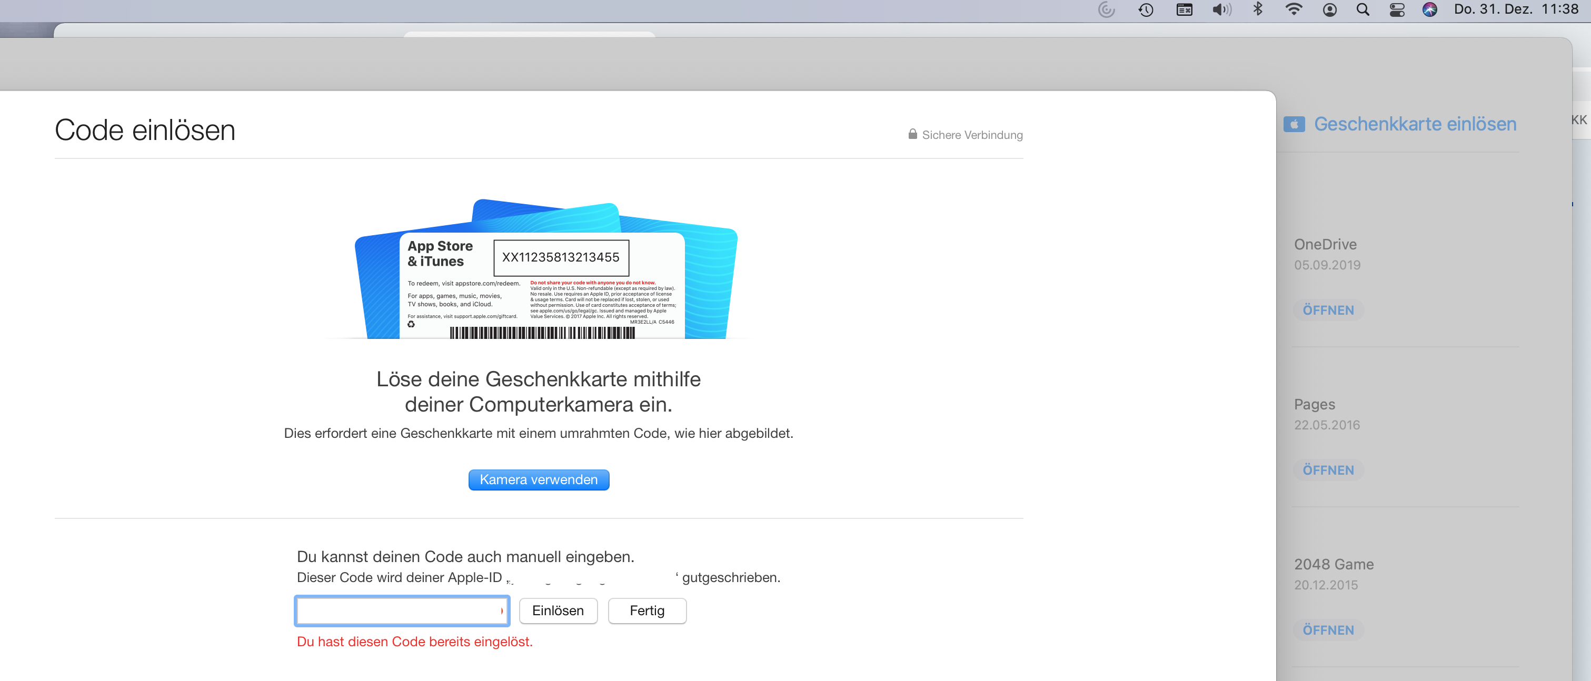Screen dimensions: 1591x681
Task: Launch Siri from the menu bar
Action: (1429, 10)
